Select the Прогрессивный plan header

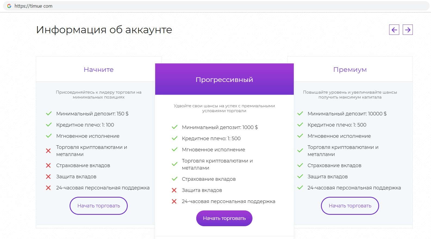224,79
